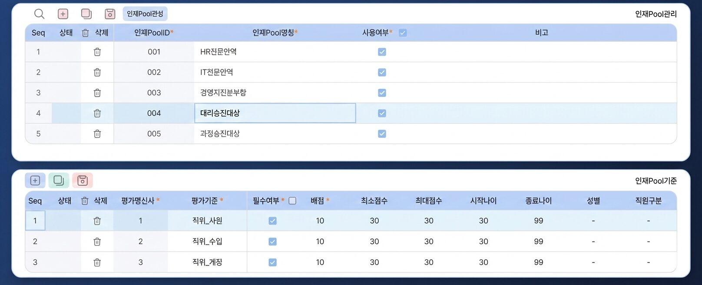This screenshot has width=702, height=285.
Task: Click the red save icon above 인재Pool기준 grid
Action: click(82, 180)
